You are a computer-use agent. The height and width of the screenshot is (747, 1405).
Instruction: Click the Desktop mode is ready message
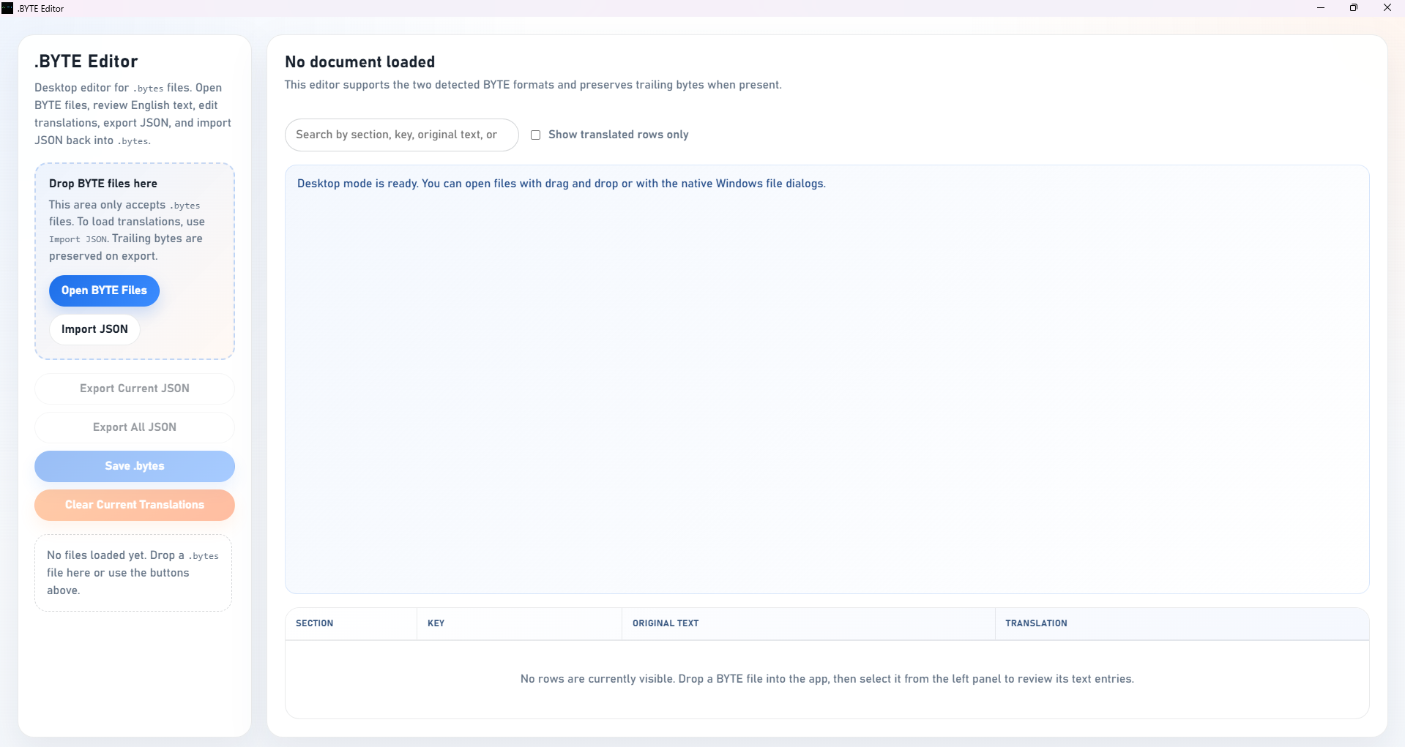click(x=562, y=184)
